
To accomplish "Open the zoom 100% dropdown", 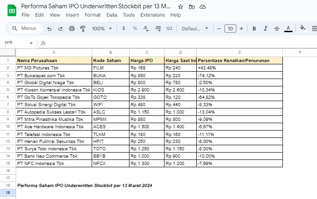I will (101, 28).
